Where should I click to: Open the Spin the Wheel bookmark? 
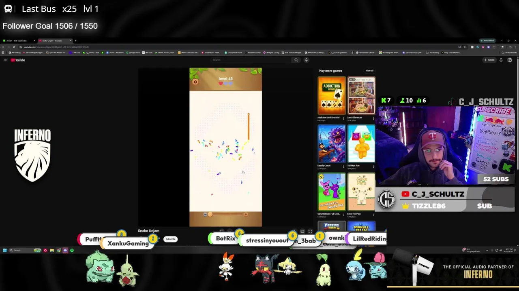click(x=57, y=53)
